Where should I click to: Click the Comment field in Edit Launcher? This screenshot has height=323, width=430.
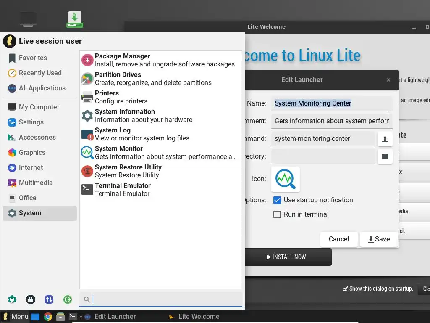point(332,121)
